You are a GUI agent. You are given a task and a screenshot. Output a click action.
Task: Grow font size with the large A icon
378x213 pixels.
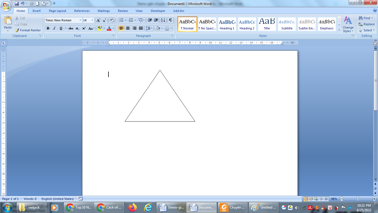[x=98, y=20]
